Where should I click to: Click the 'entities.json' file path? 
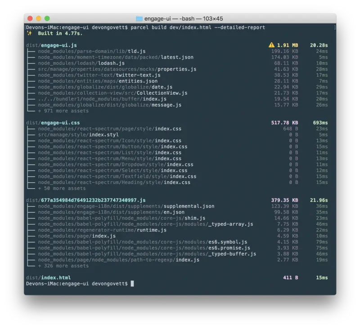coord(98,81)
